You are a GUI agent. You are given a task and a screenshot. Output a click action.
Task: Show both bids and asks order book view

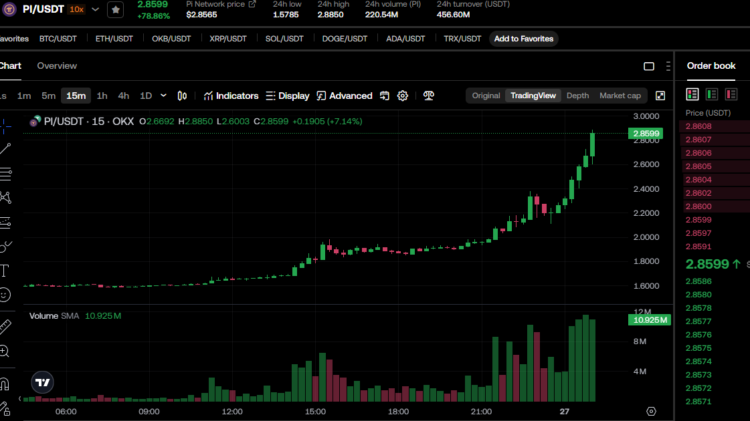pyautogui.click(x=692, y=94)
